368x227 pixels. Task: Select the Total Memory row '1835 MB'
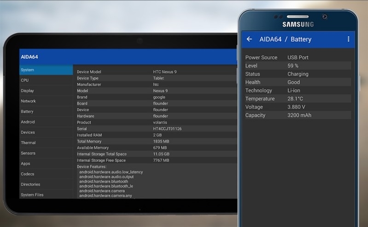pyautogui.click(x=157, y=142)
